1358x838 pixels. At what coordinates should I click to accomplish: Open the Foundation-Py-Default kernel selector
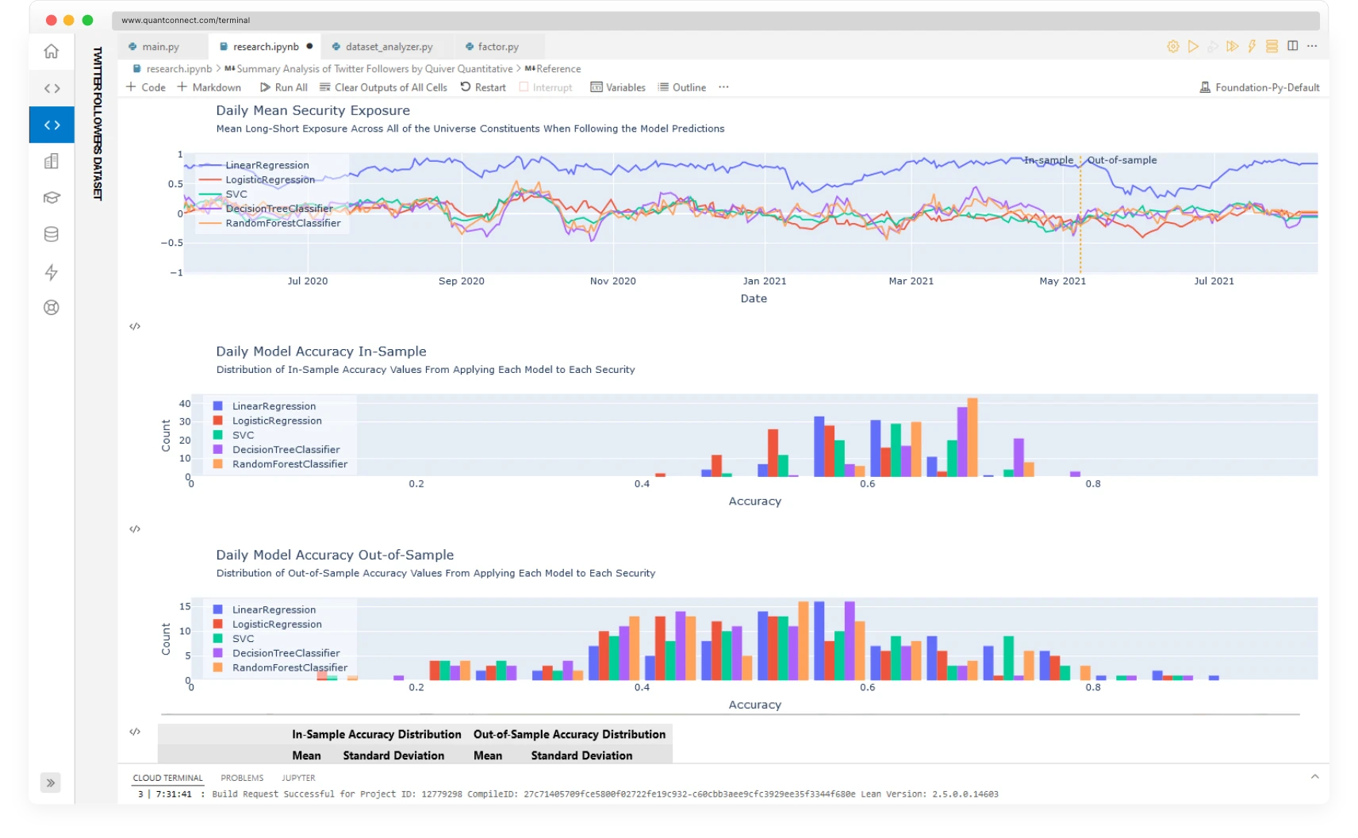click(1260, 87)
